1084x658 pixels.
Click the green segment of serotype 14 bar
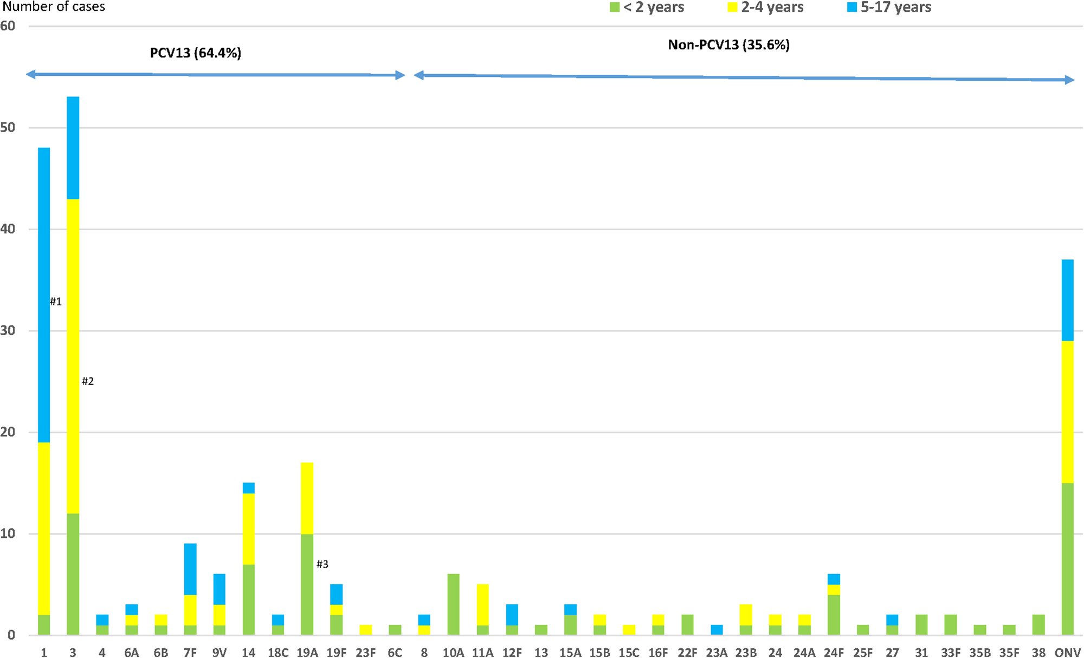249,599
